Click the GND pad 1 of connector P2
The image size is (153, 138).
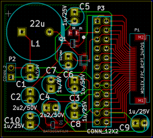[x=11, y=77]
